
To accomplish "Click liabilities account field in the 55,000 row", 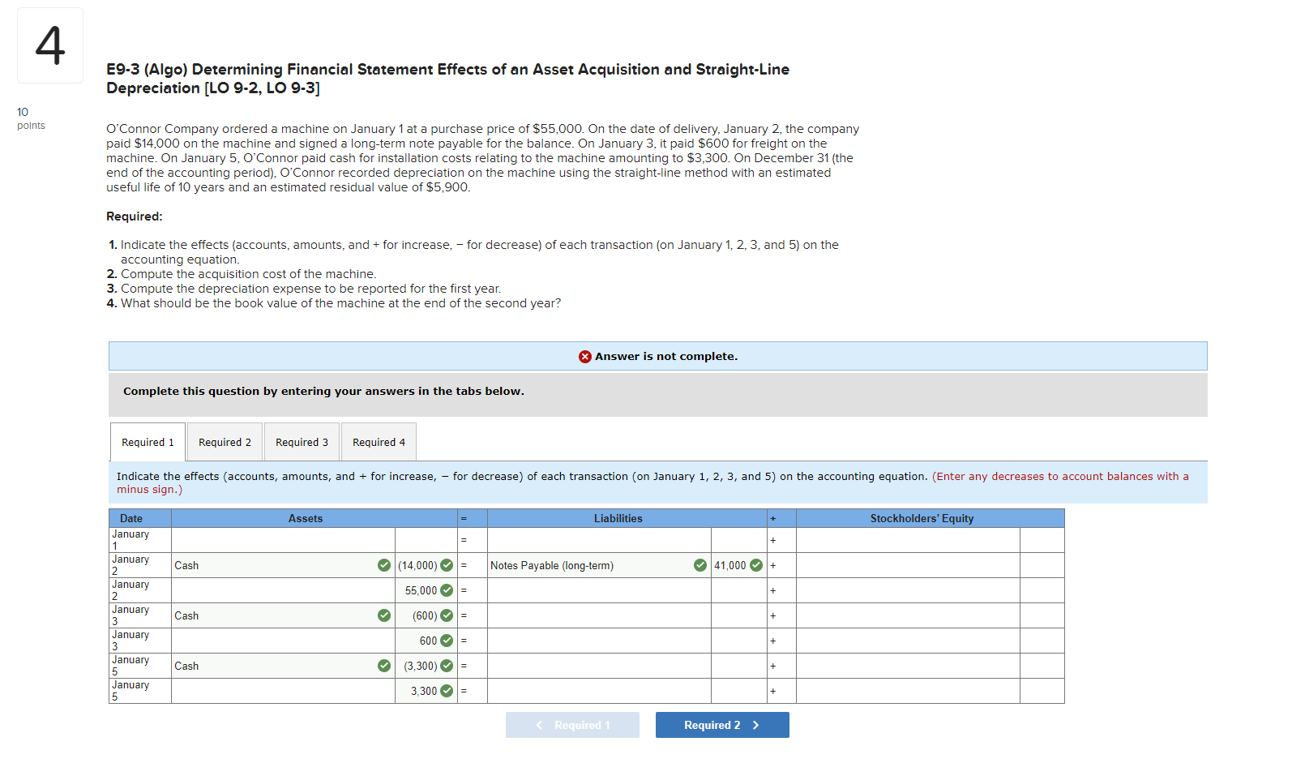I will click(x=599, y=590).
